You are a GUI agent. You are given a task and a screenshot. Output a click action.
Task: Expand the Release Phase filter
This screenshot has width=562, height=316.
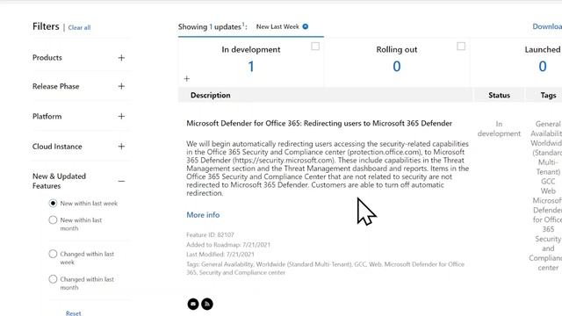pyautogui.click(x=121, y=86)
